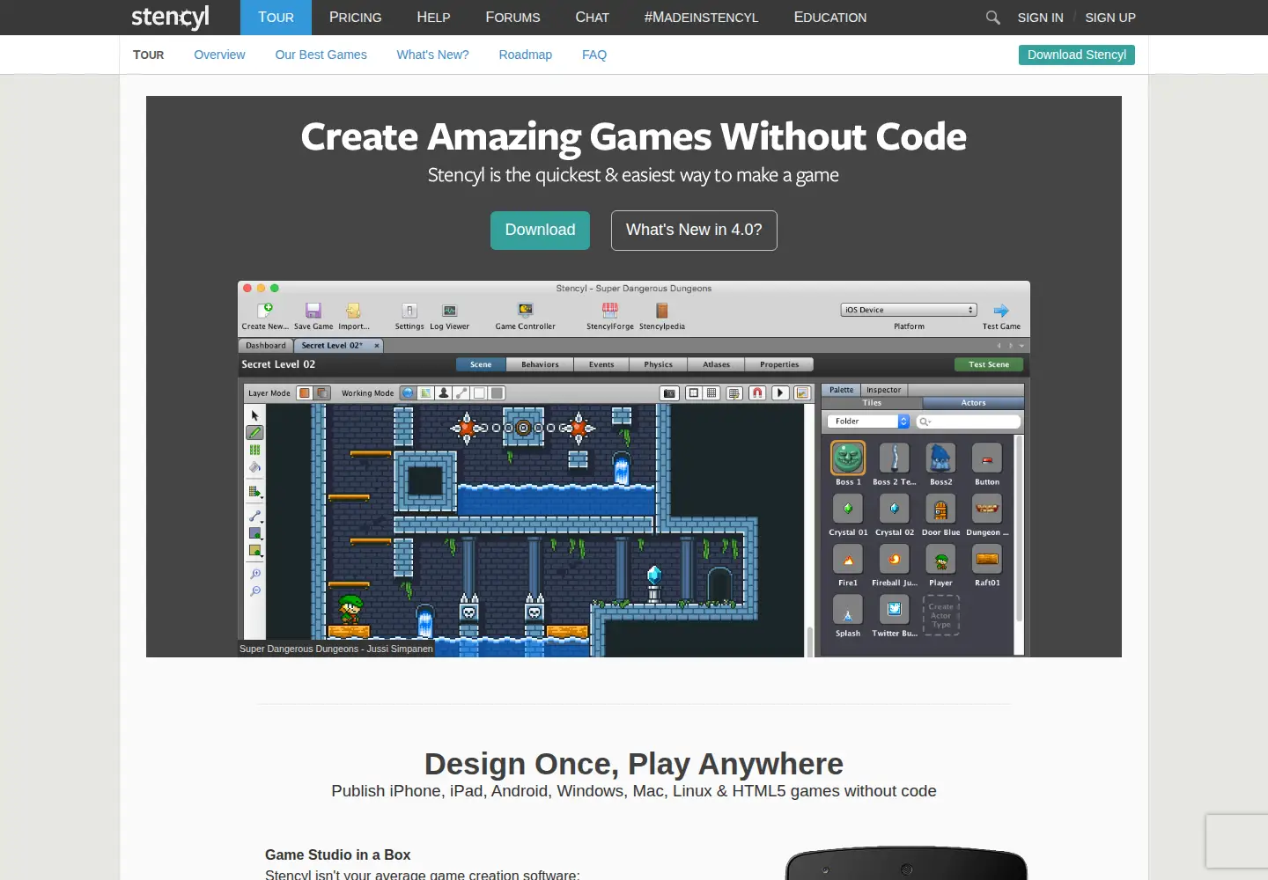The width and height of the screenshot is (1268, 880).
Task: Click the Game Controller icon
Action: click(526, 310)
